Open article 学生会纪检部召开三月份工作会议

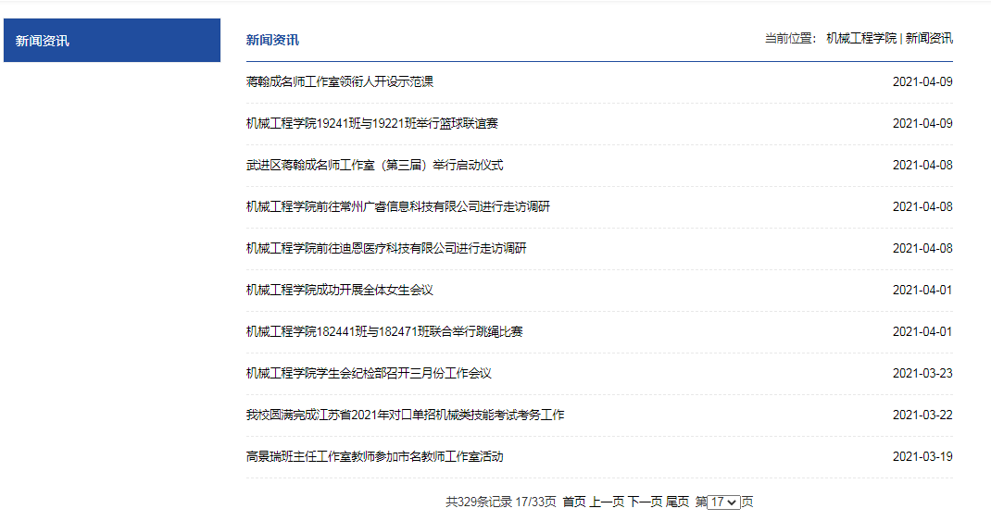pos(368,373)
